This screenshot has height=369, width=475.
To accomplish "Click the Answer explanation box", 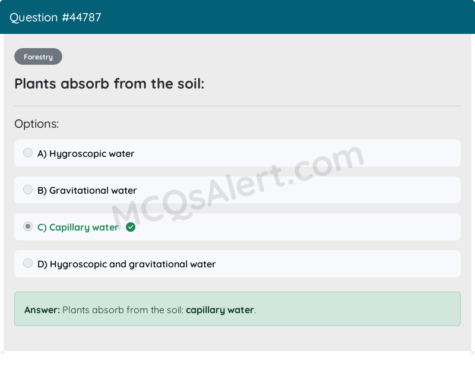I will (x=237, y=309).
